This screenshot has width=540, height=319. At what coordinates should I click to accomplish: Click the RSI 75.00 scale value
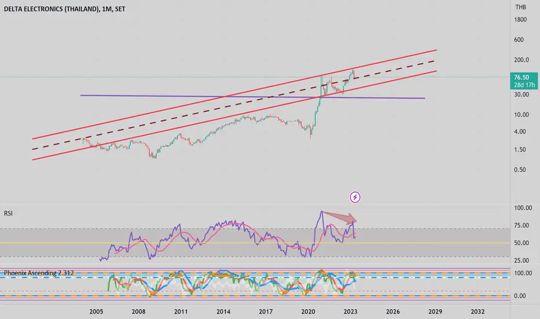coord(521,226)
